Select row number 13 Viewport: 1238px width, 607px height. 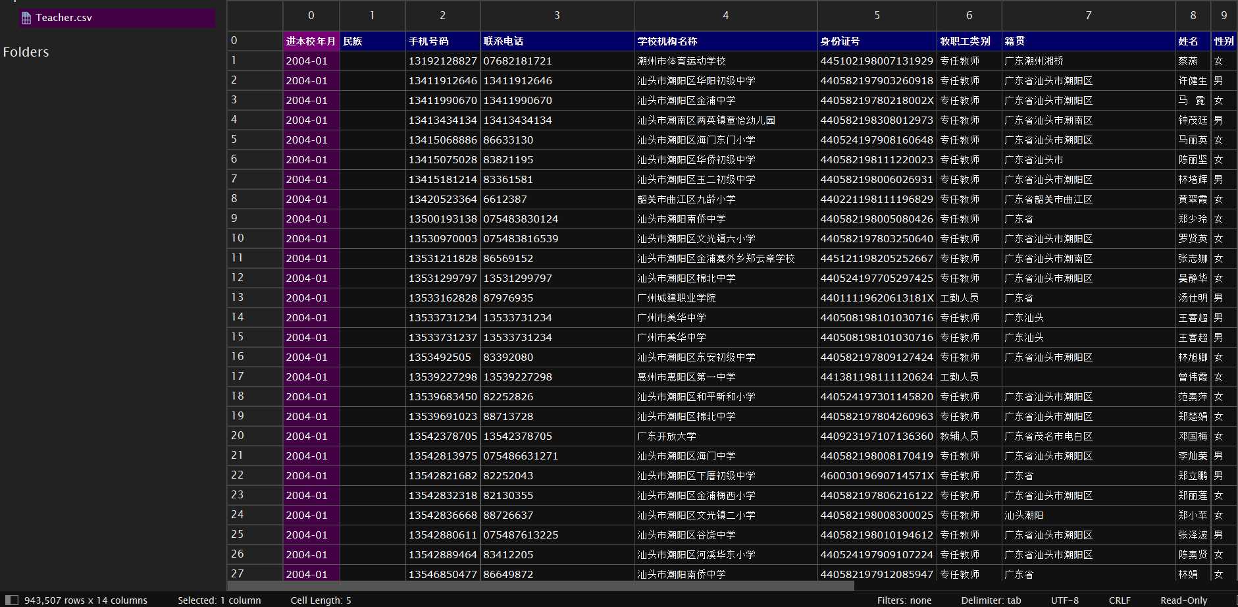click(x=255, y=298)
